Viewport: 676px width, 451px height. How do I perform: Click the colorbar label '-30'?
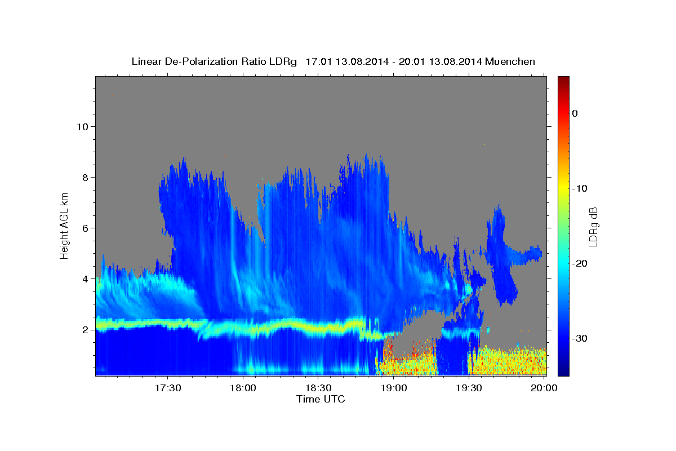point(580,338)
